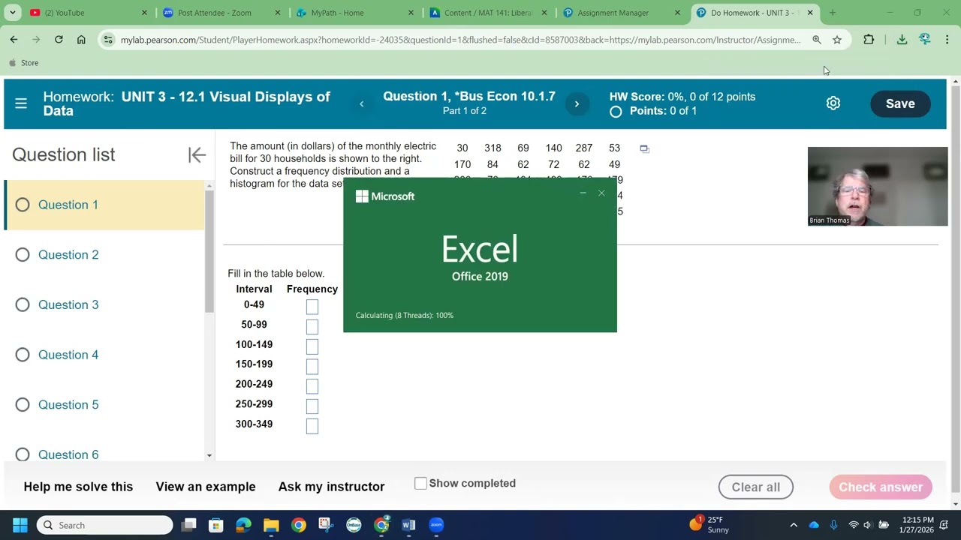Click frequency box for interval 300-349
This screenshot has height=540, width=961.
[x=312, y=426]
